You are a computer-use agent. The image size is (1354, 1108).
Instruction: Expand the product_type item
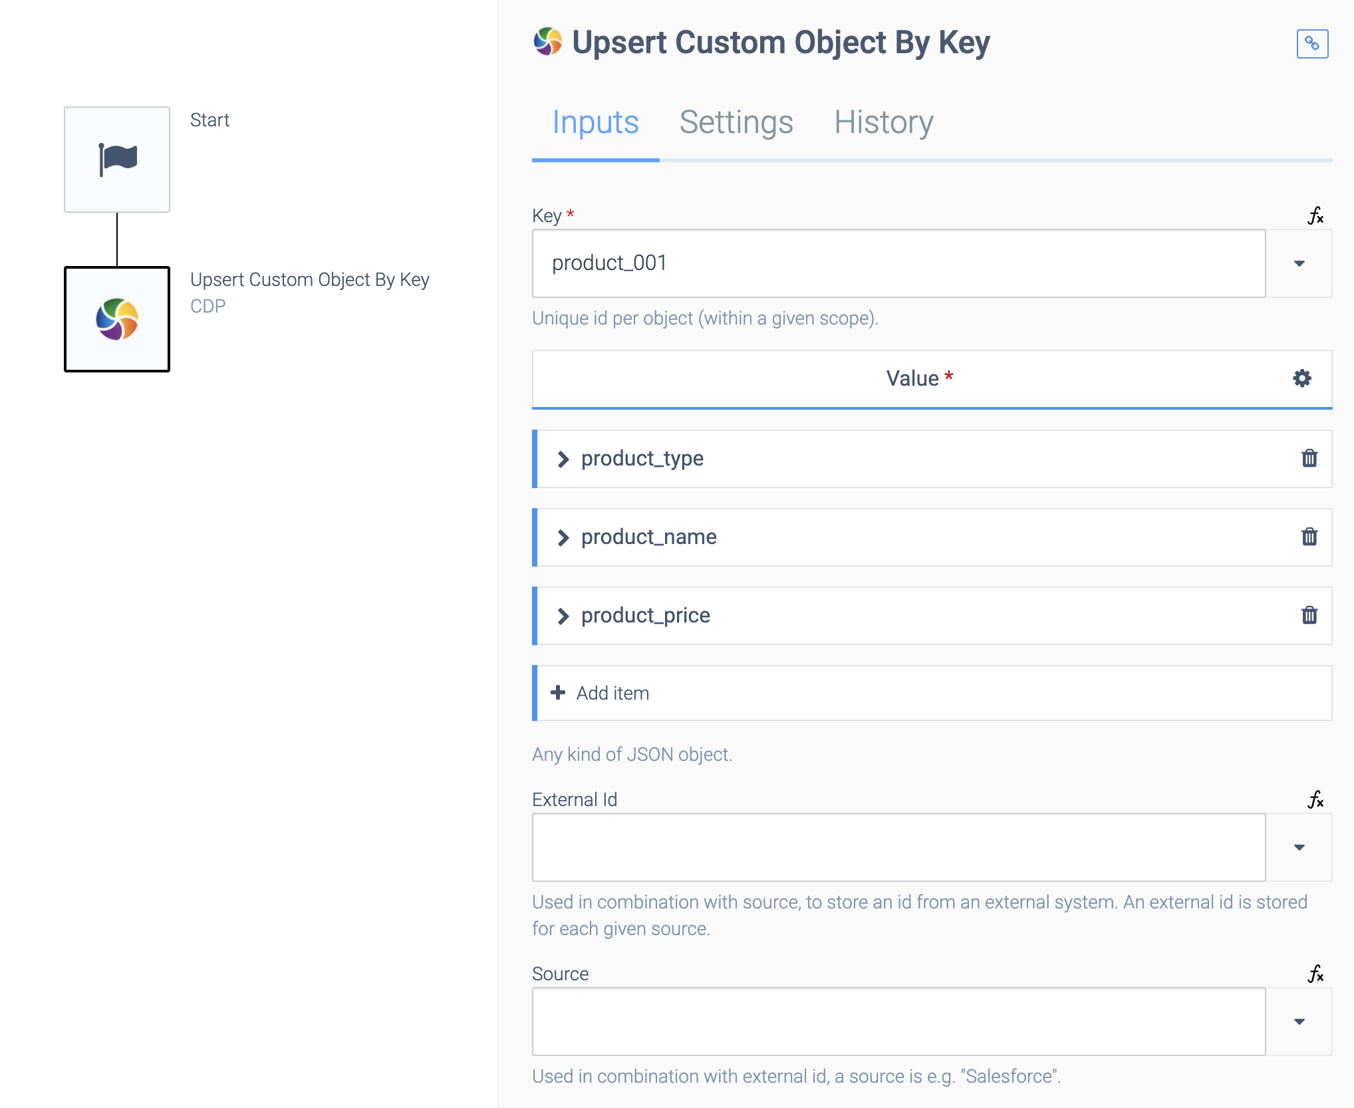point(563,458)
